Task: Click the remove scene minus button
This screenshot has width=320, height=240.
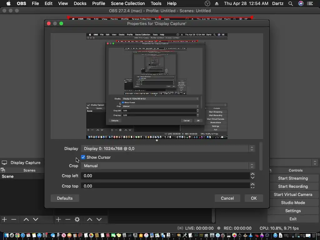Action: pos(14,219)
